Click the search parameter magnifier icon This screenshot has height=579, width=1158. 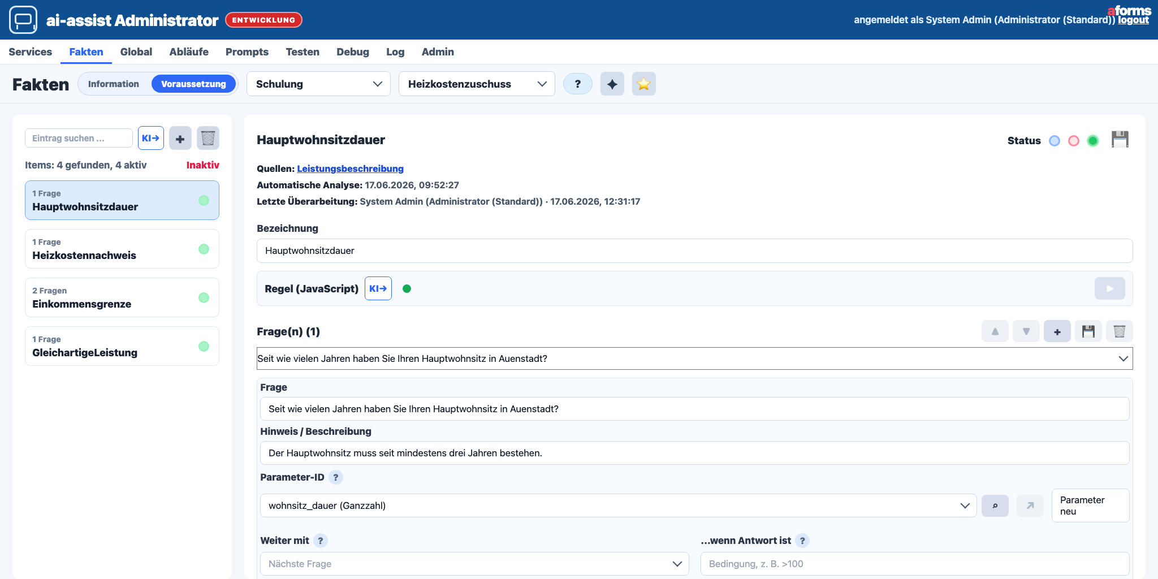pos(995,505)
